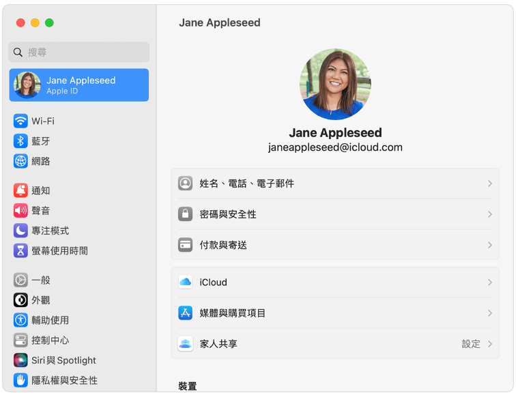516x395 pixels.
Task: Select 聲音 in the sidebar
Action: (x=41, y=211)
